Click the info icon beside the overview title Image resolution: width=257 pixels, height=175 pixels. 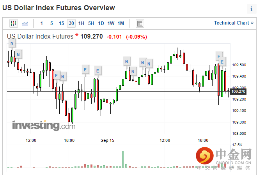[x=251, y=9]
